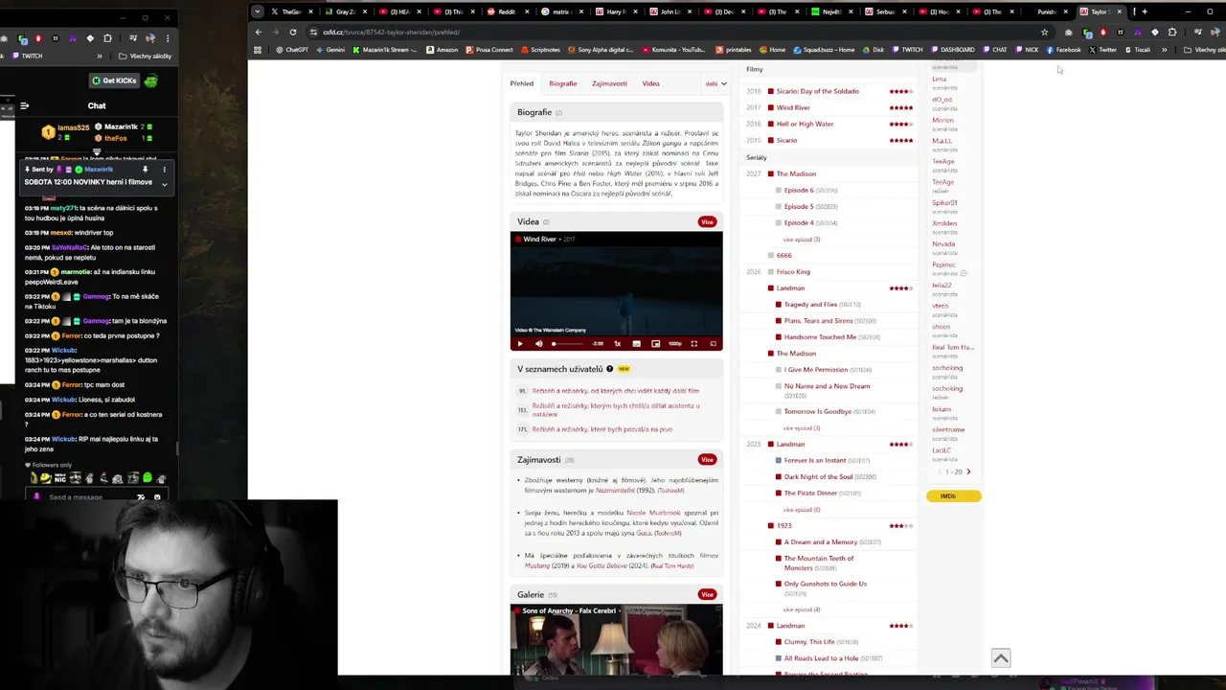The image size is (1226, 690).
Task: Open extensions puzzle icon in chat window
Action: click(x=107, y=38)
